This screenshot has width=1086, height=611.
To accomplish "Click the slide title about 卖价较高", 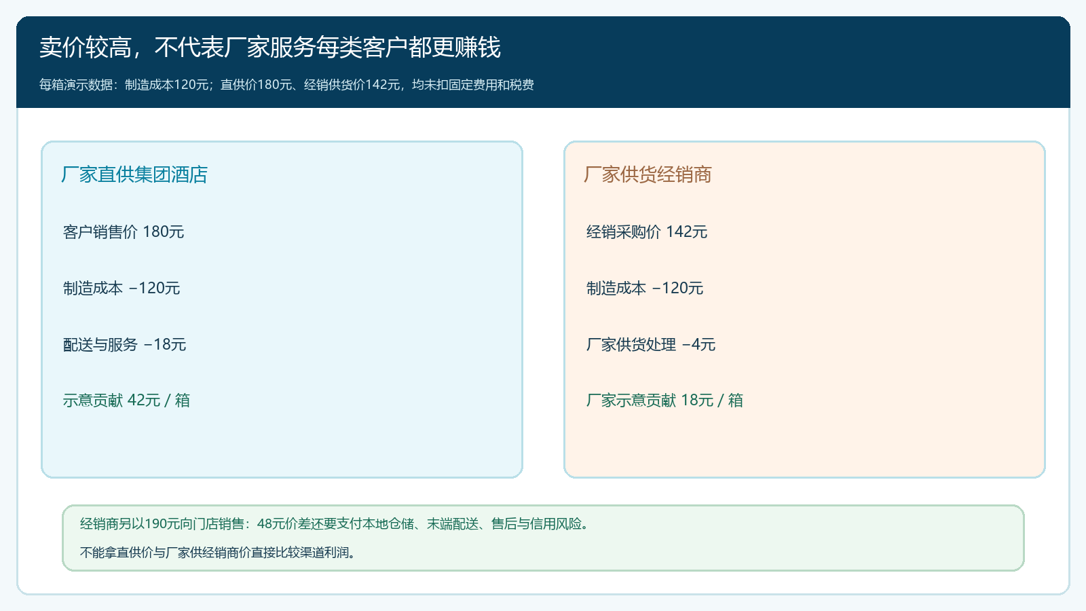I will click(x=270, y=48).
